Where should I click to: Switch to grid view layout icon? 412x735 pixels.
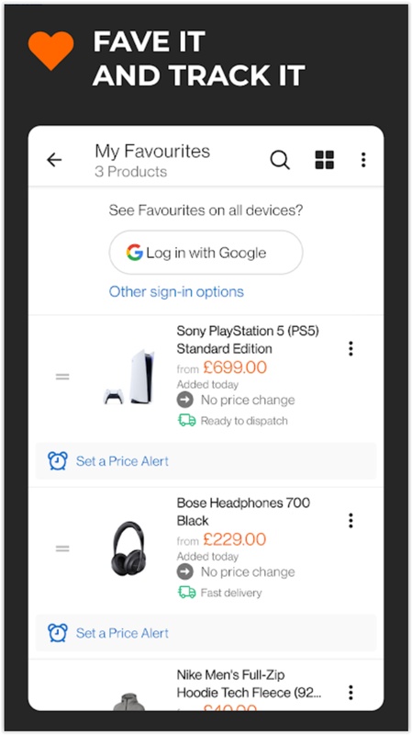click(x=325, y=160)
